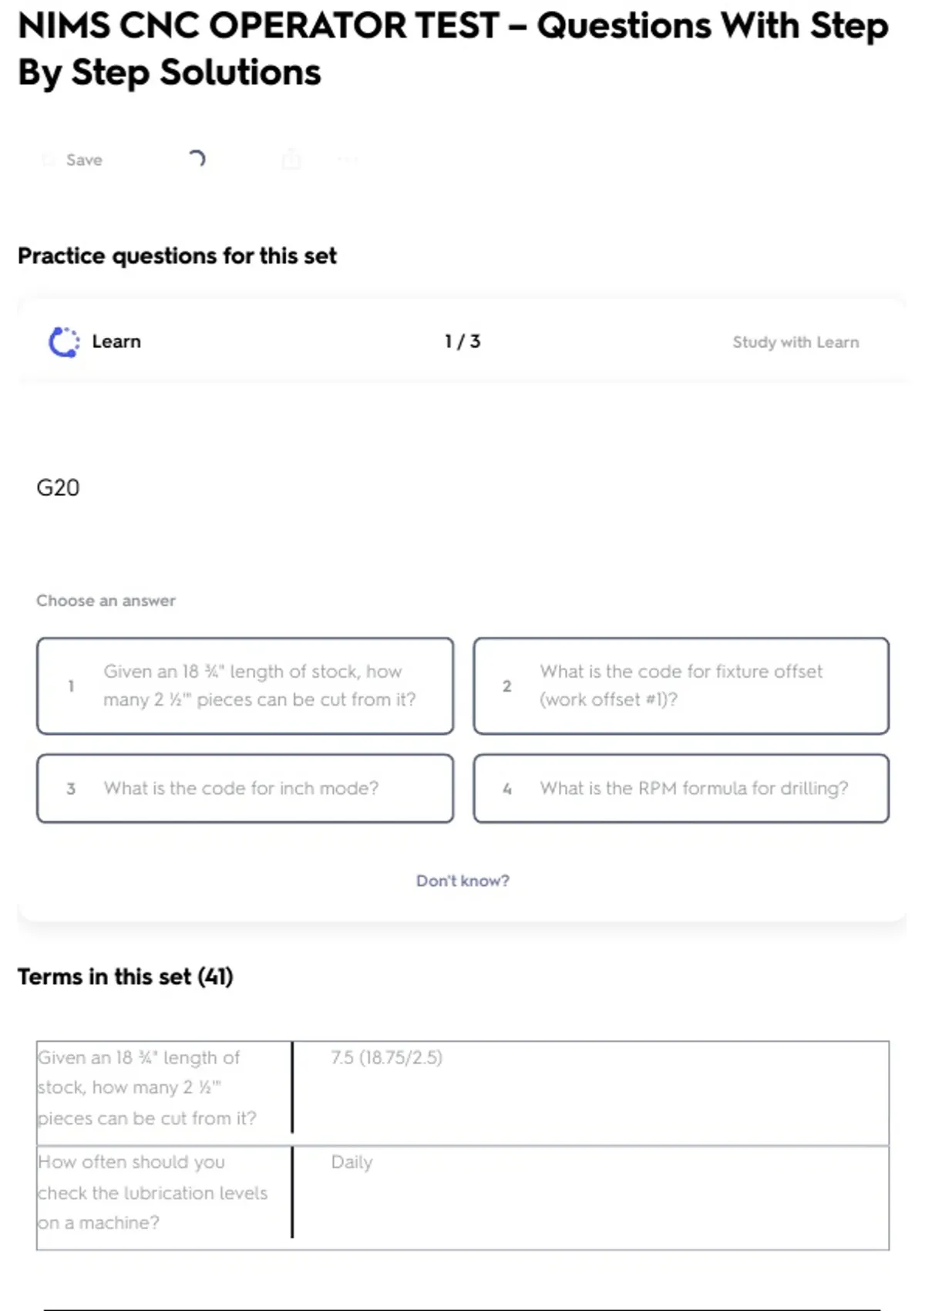Select answer 1 about 18 ¾" stock length

[x=245, y=686]
